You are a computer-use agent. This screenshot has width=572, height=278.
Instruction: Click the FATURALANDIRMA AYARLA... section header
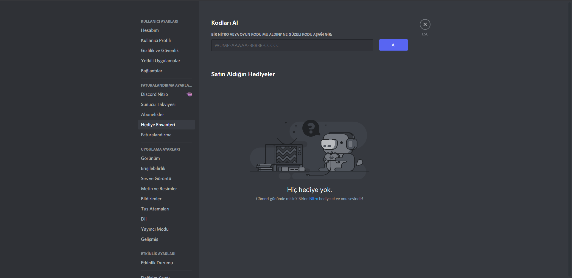[x=167, y=85]
